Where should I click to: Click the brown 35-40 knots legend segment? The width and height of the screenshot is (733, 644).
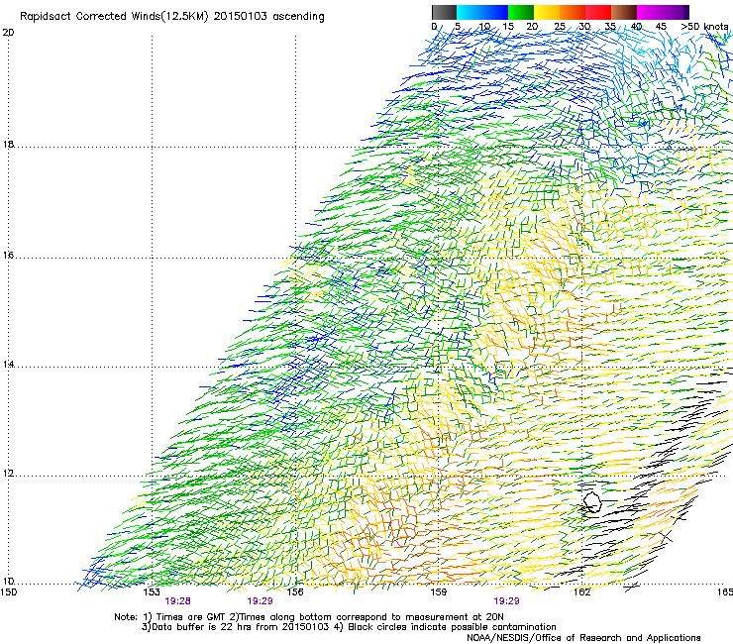[624, 12]
